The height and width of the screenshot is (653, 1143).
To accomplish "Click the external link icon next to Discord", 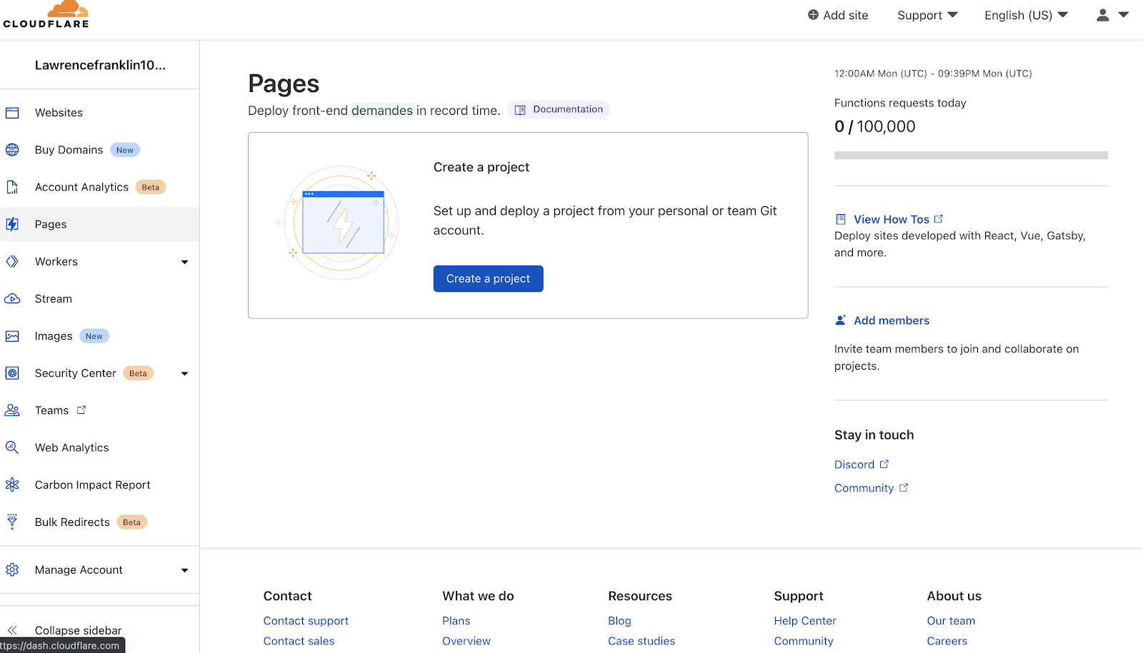I will pyautogui.click(x=884, y=464).
